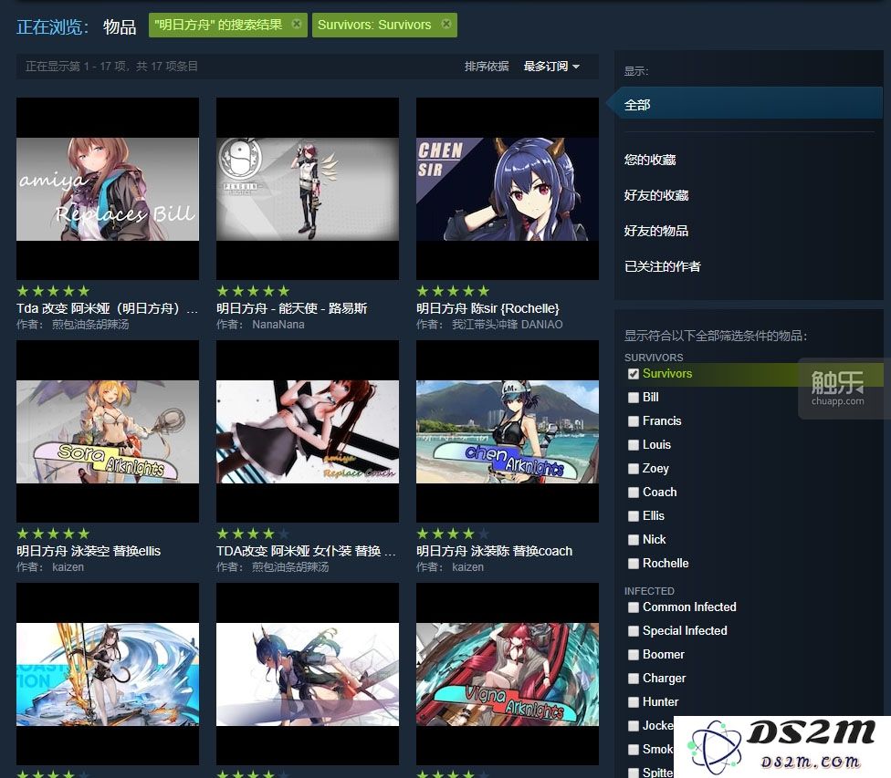Viewport: 891px width, 778px height.
Task: Click title 明日方舟 泳装陈 替换coach
Action: (x=495, y=551)
